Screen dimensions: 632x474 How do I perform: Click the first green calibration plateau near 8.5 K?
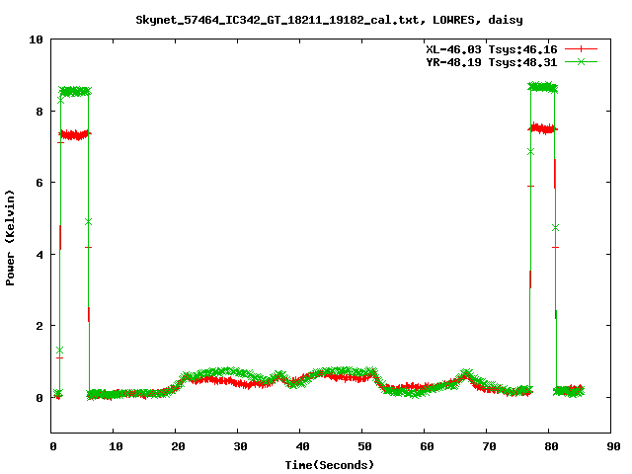[x=75, y=91]
